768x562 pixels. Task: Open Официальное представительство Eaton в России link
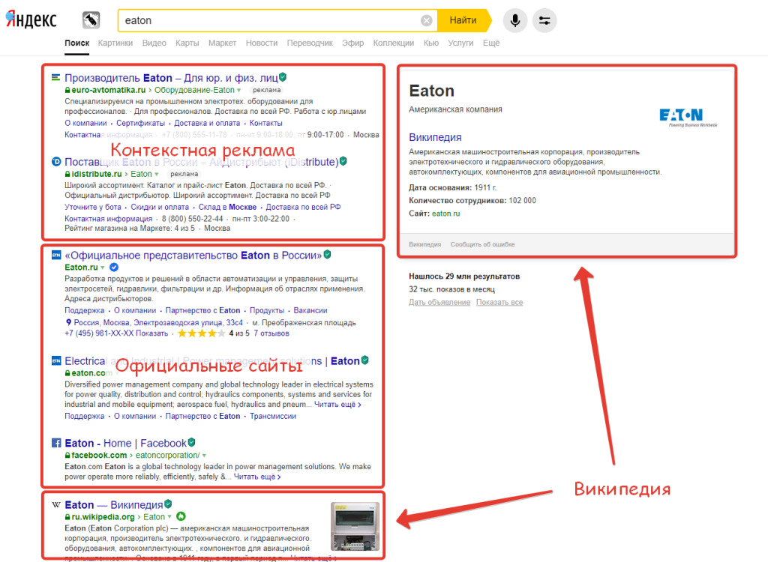[x=193, y=255]
